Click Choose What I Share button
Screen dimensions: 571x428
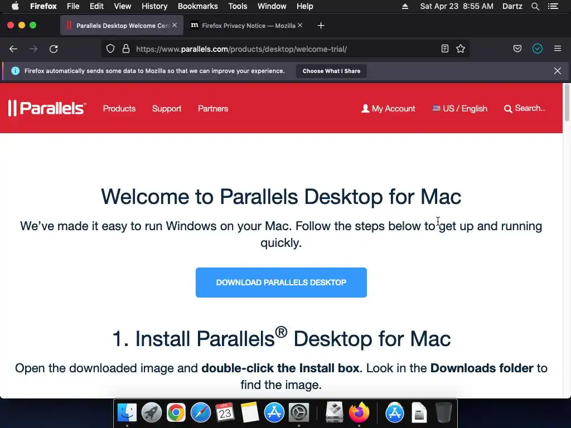click(331, 71)
